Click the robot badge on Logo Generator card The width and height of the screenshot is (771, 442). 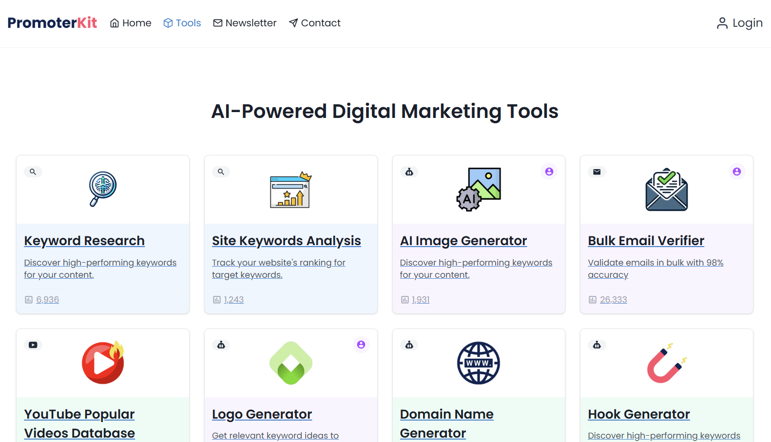pyautogui.click(x=221, y=345)
